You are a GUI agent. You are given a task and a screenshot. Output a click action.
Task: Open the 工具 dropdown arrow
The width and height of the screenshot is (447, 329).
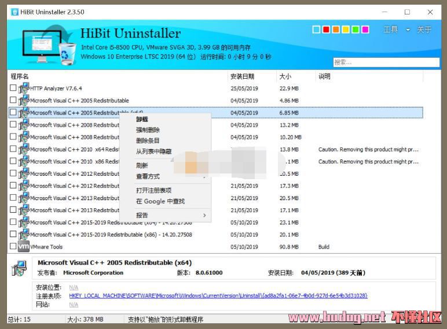point(408,29)
